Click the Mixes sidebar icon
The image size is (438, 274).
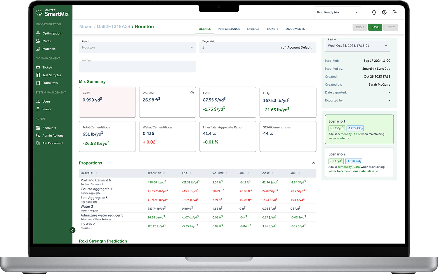(x=38, y=41)
